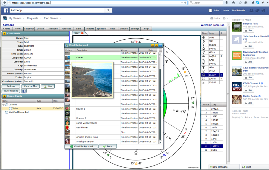The image size is (269, 170).
Task: Collapse the Chart Details panel
Action: point(4,33)
